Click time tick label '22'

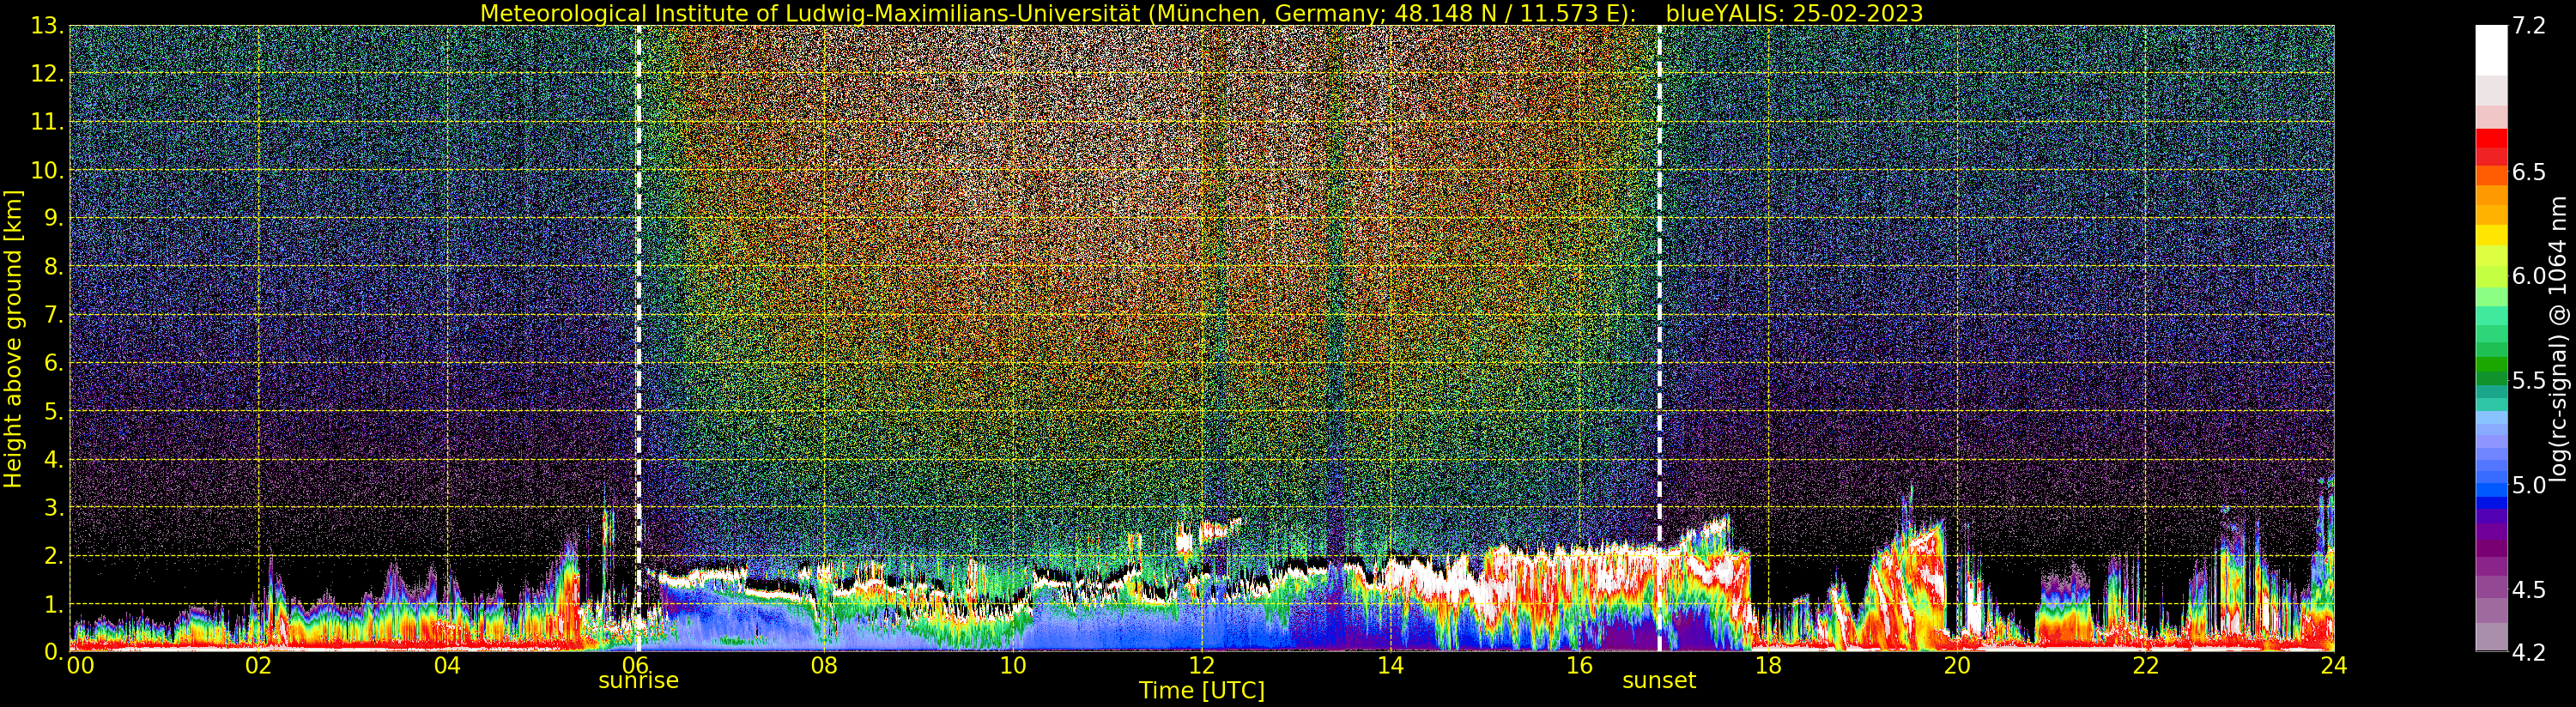coord(2145,666)
